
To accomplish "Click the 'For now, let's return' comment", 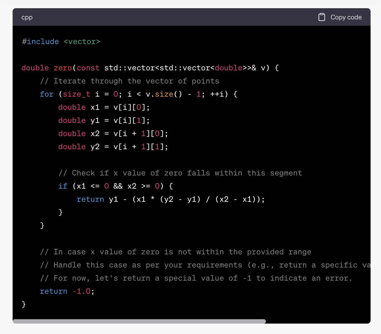I will 196,278.
